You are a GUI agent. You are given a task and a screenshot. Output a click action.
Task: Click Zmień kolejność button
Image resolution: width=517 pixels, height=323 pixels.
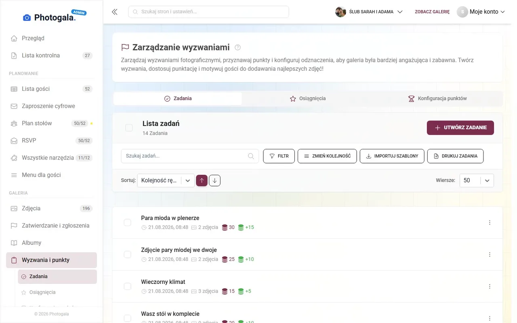327,156
